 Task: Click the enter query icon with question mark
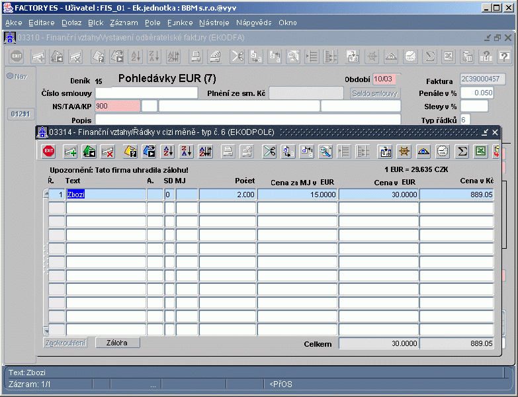coord(130,152)
